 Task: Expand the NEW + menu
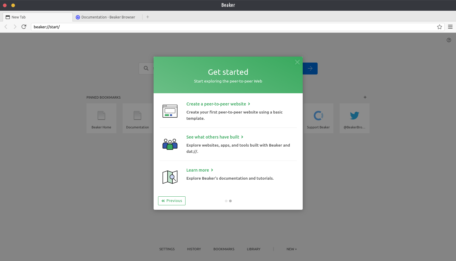point(291,249)
